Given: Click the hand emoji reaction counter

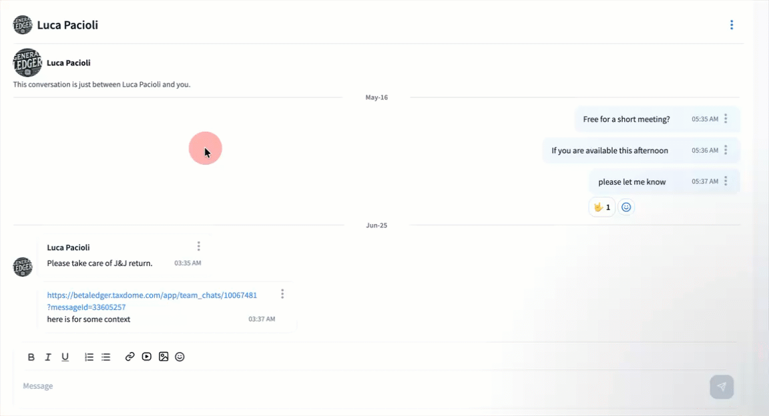Looking at the screenshot, I should tap(601, 207).
